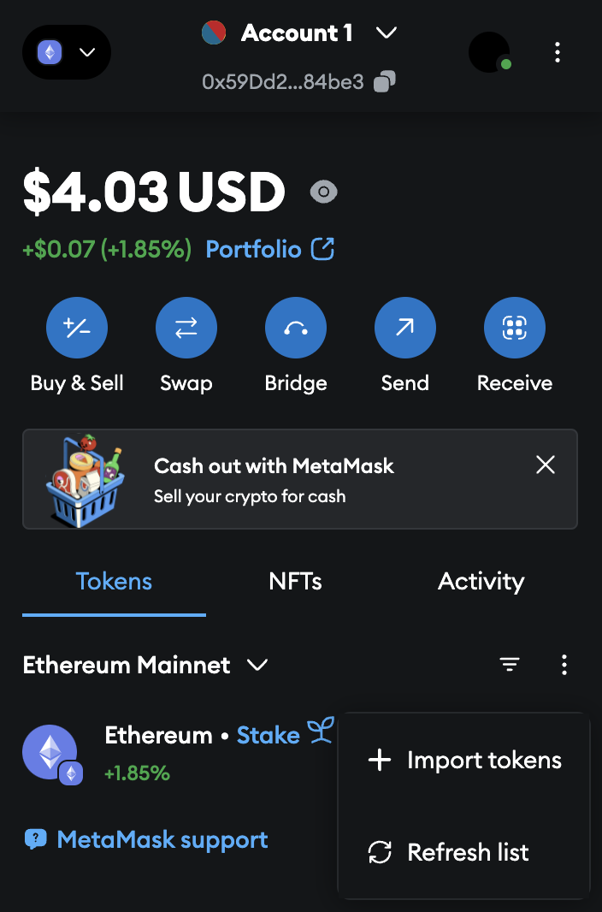Viewport: 602px width, 912px height.
Task: Click the Ethereum token logo
Action: pyautogui.click(x=51, y=754)
